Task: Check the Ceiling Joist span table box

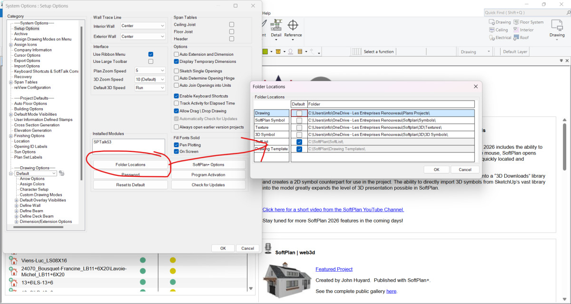Action: coord(231,24)
